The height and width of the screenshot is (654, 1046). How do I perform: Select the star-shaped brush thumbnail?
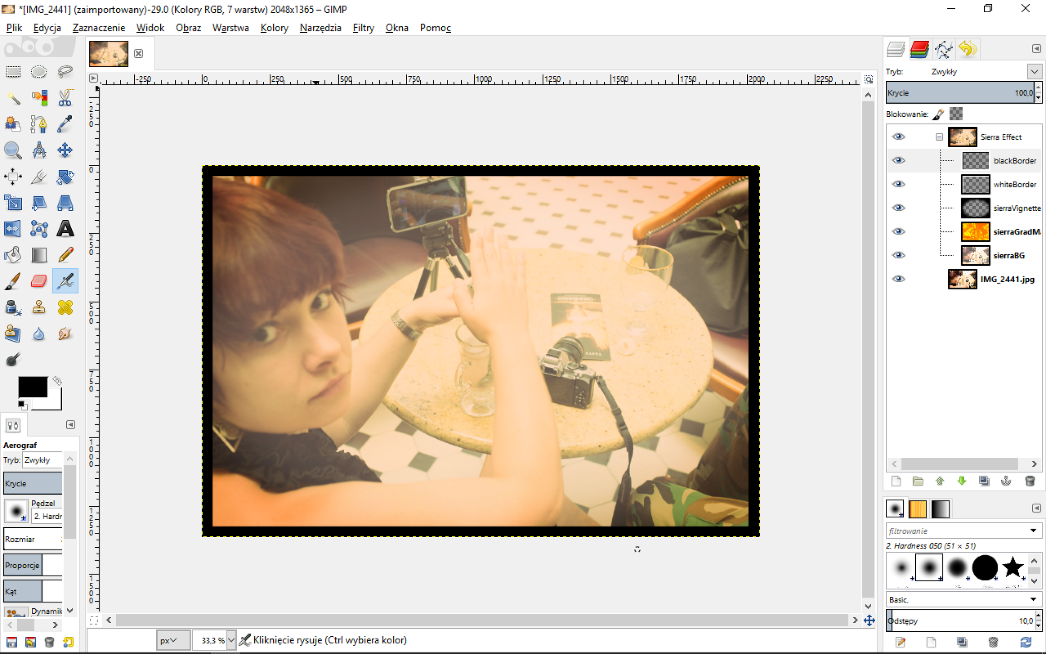tap(1013, 568)
